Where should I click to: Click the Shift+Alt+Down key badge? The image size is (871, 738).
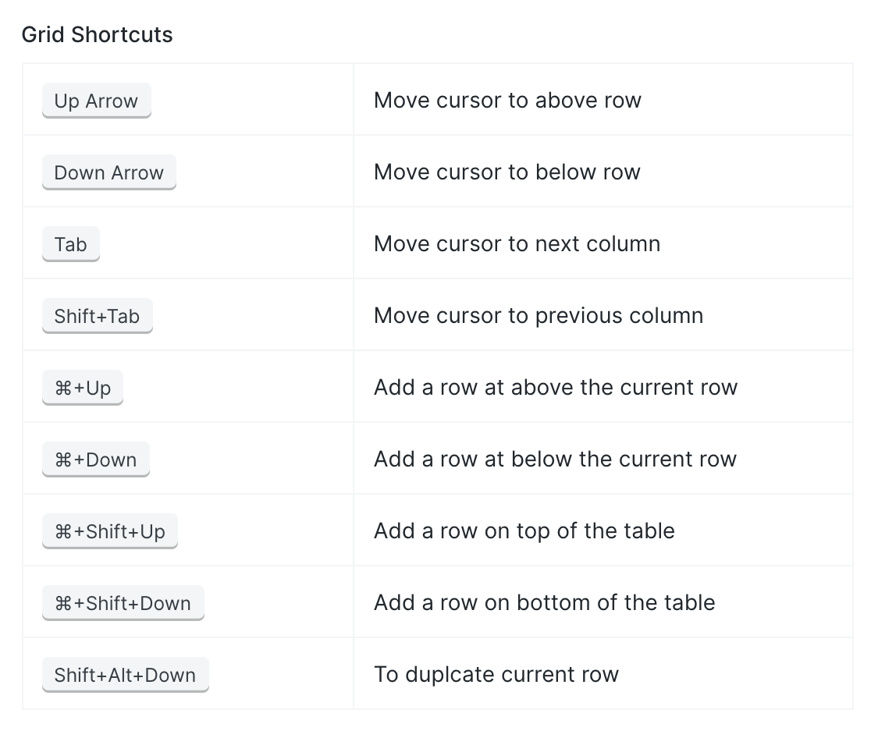click(x=125, y=675)
